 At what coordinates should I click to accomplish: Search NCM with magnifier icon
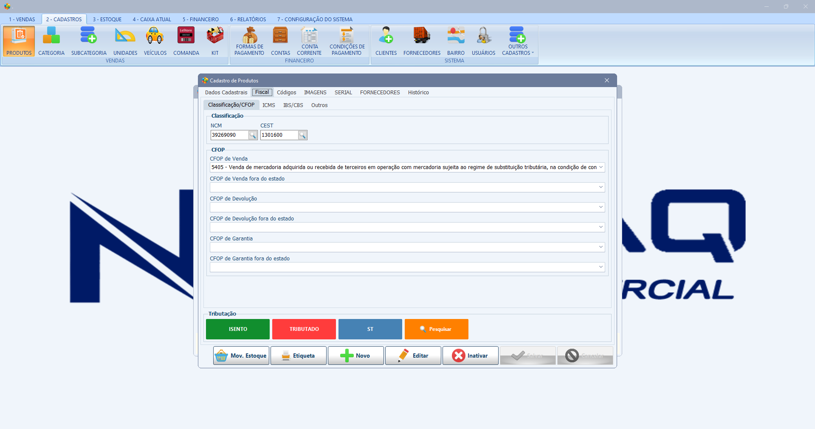click(x=253, y=135)
